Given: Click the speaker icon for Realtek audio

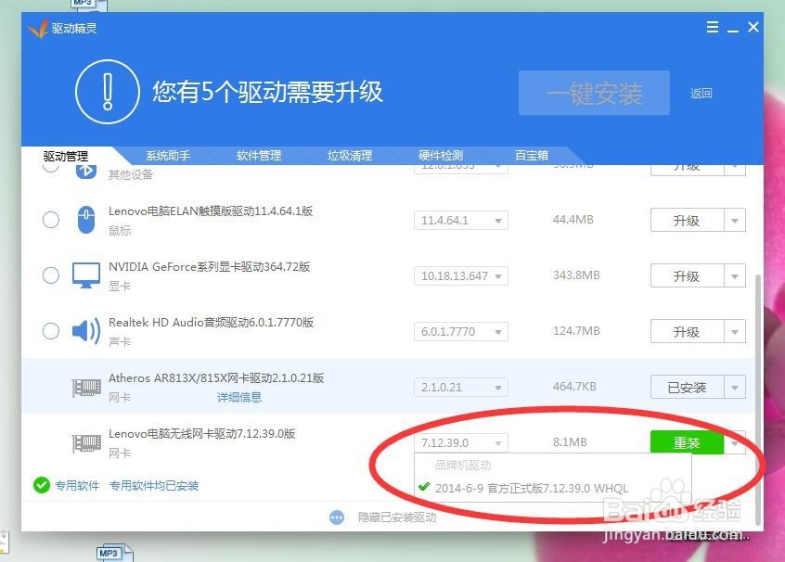Looking at the screenshot, I should point(86,331).
